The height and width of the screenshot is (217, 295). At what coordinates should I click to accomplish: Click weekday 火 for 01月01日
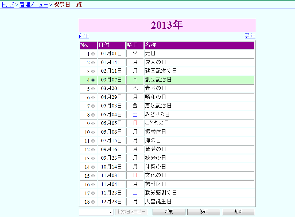tap(135, 53)
